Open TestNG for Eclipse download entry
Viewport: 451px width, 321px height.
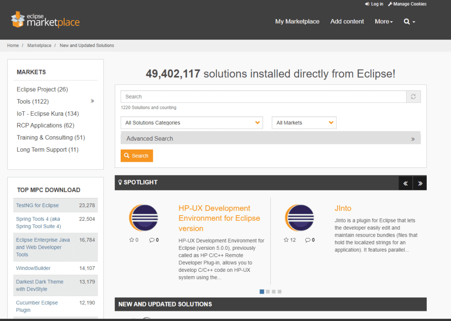coord(37,205)
